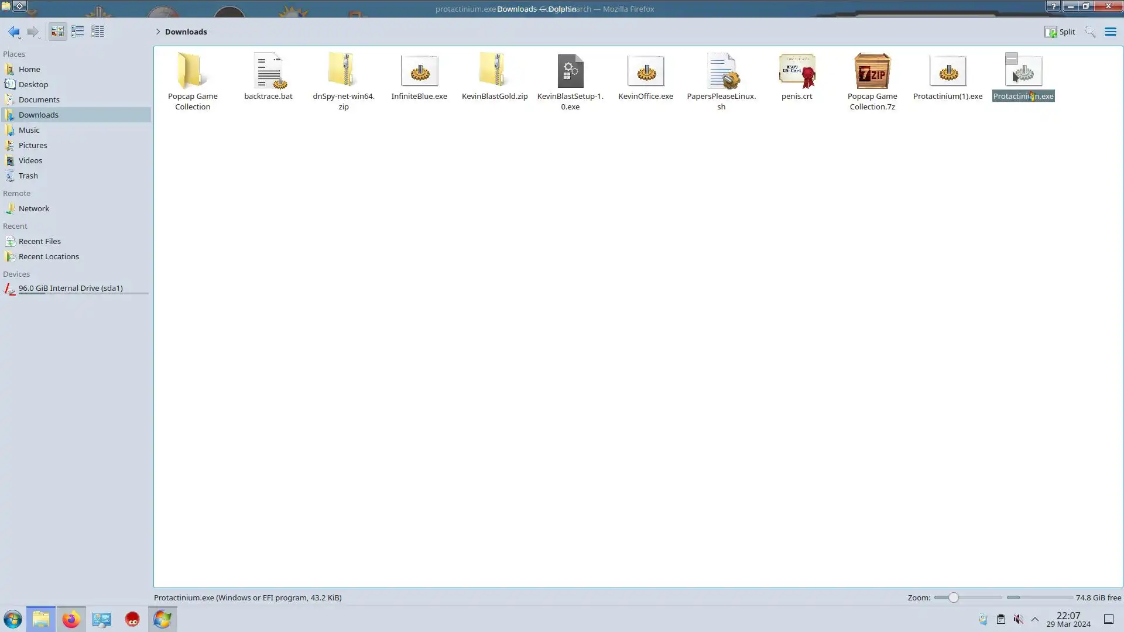
Task: Go back with the blue arrow
Action: (13, 32)
